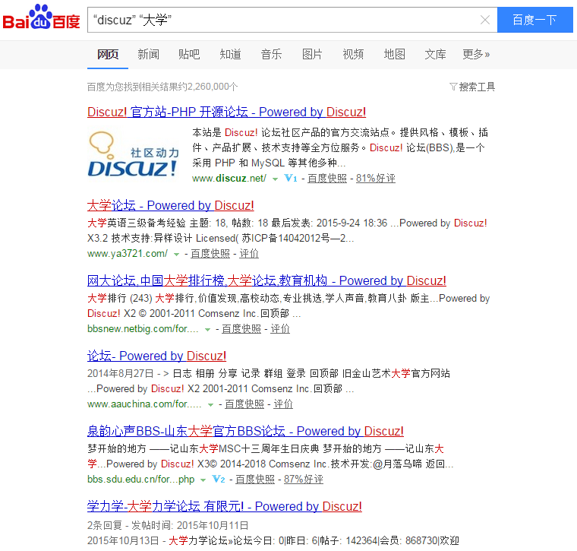Click the bbs.sdu.edu.cn/for...php green URL
Image resolution: width=577 pixels, height=551 pixels.
coord(141,479)
